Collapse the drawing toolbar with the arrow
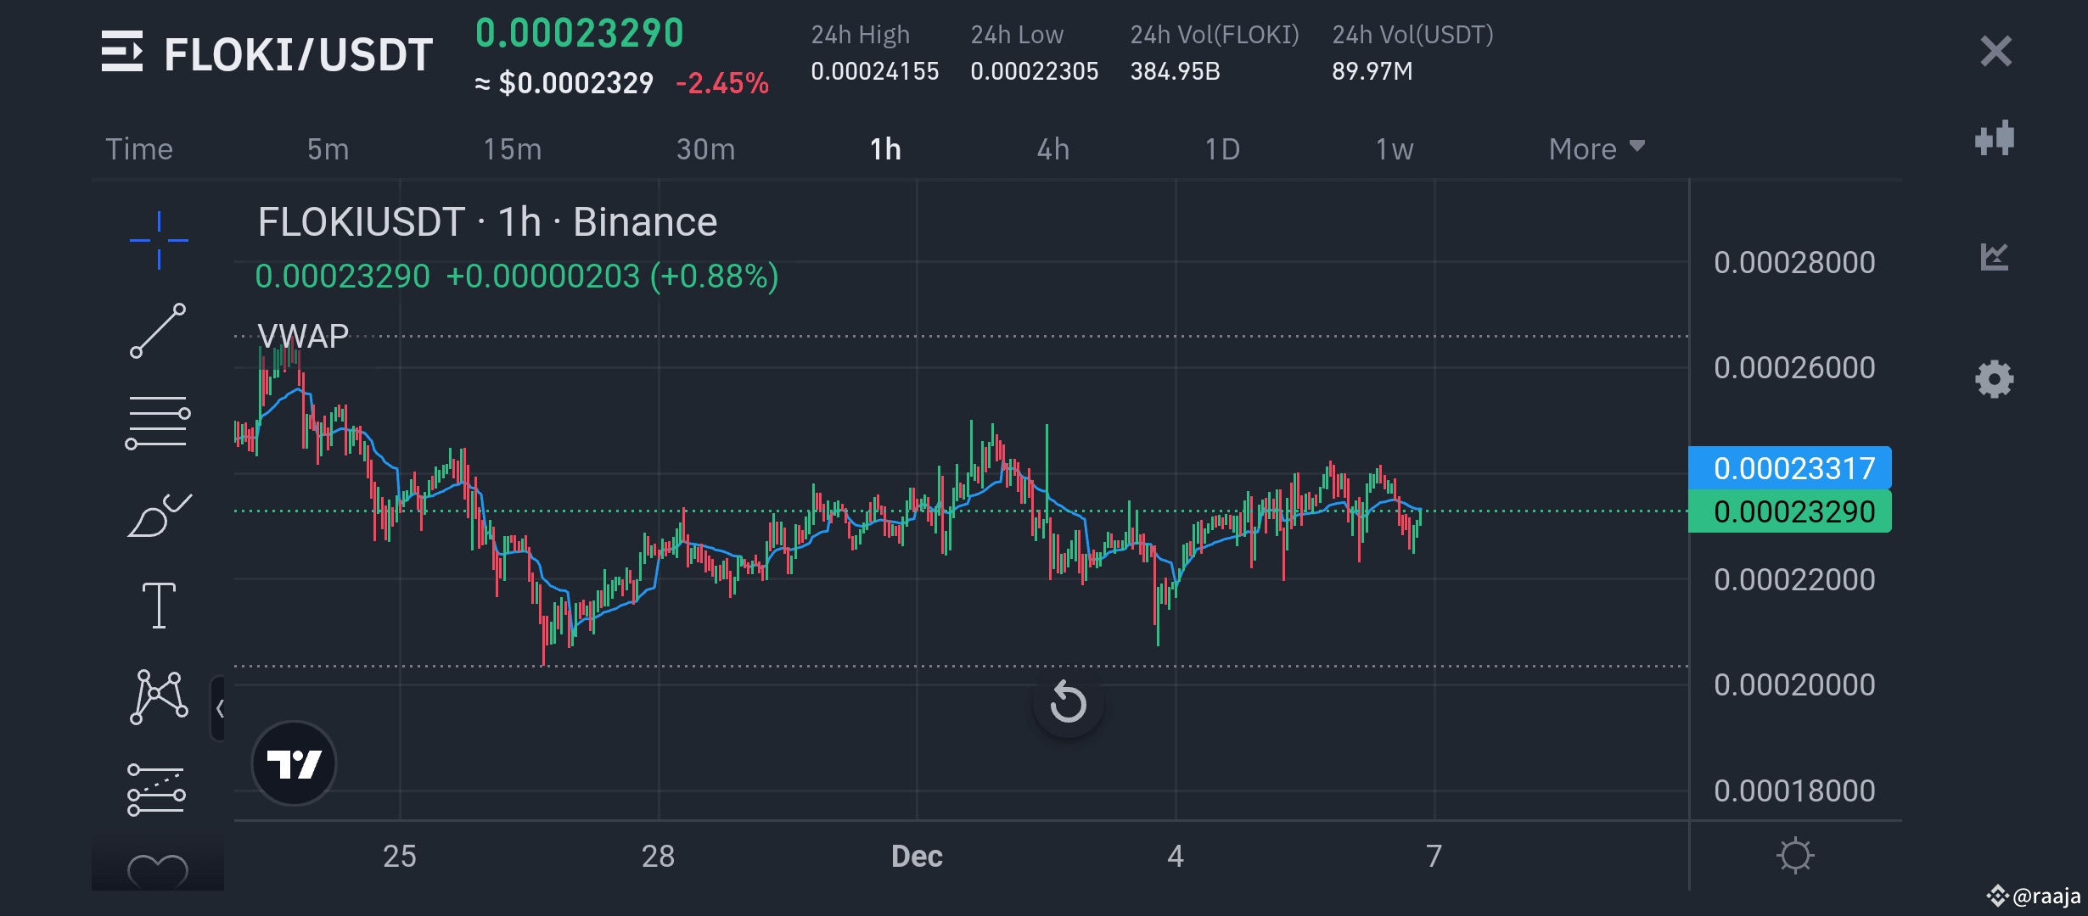Viewport: 2088px width, 916px height. (219, 708)
